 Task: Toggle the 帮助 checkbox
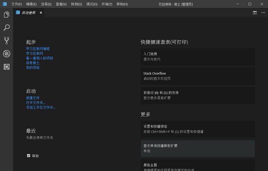29,156
